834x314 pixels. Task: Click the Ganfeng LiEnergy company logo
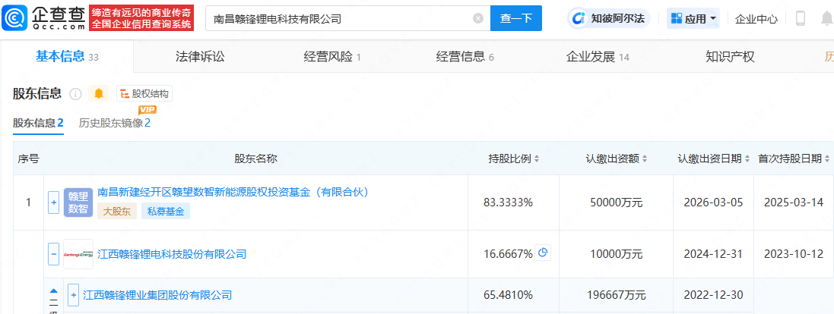(x=78, y=254)
